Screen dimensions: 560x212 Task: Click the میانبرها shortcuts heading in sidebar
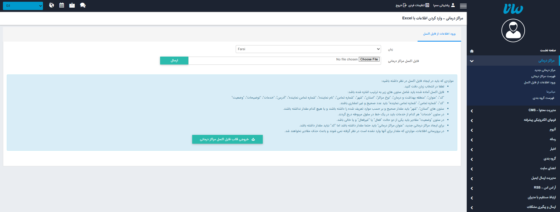click(x=551, y=92)
